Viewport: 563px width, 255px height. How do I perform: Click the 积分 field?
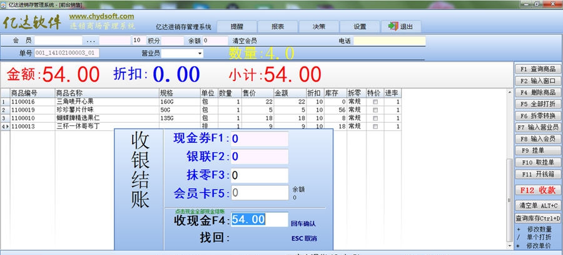pos(173,41)
